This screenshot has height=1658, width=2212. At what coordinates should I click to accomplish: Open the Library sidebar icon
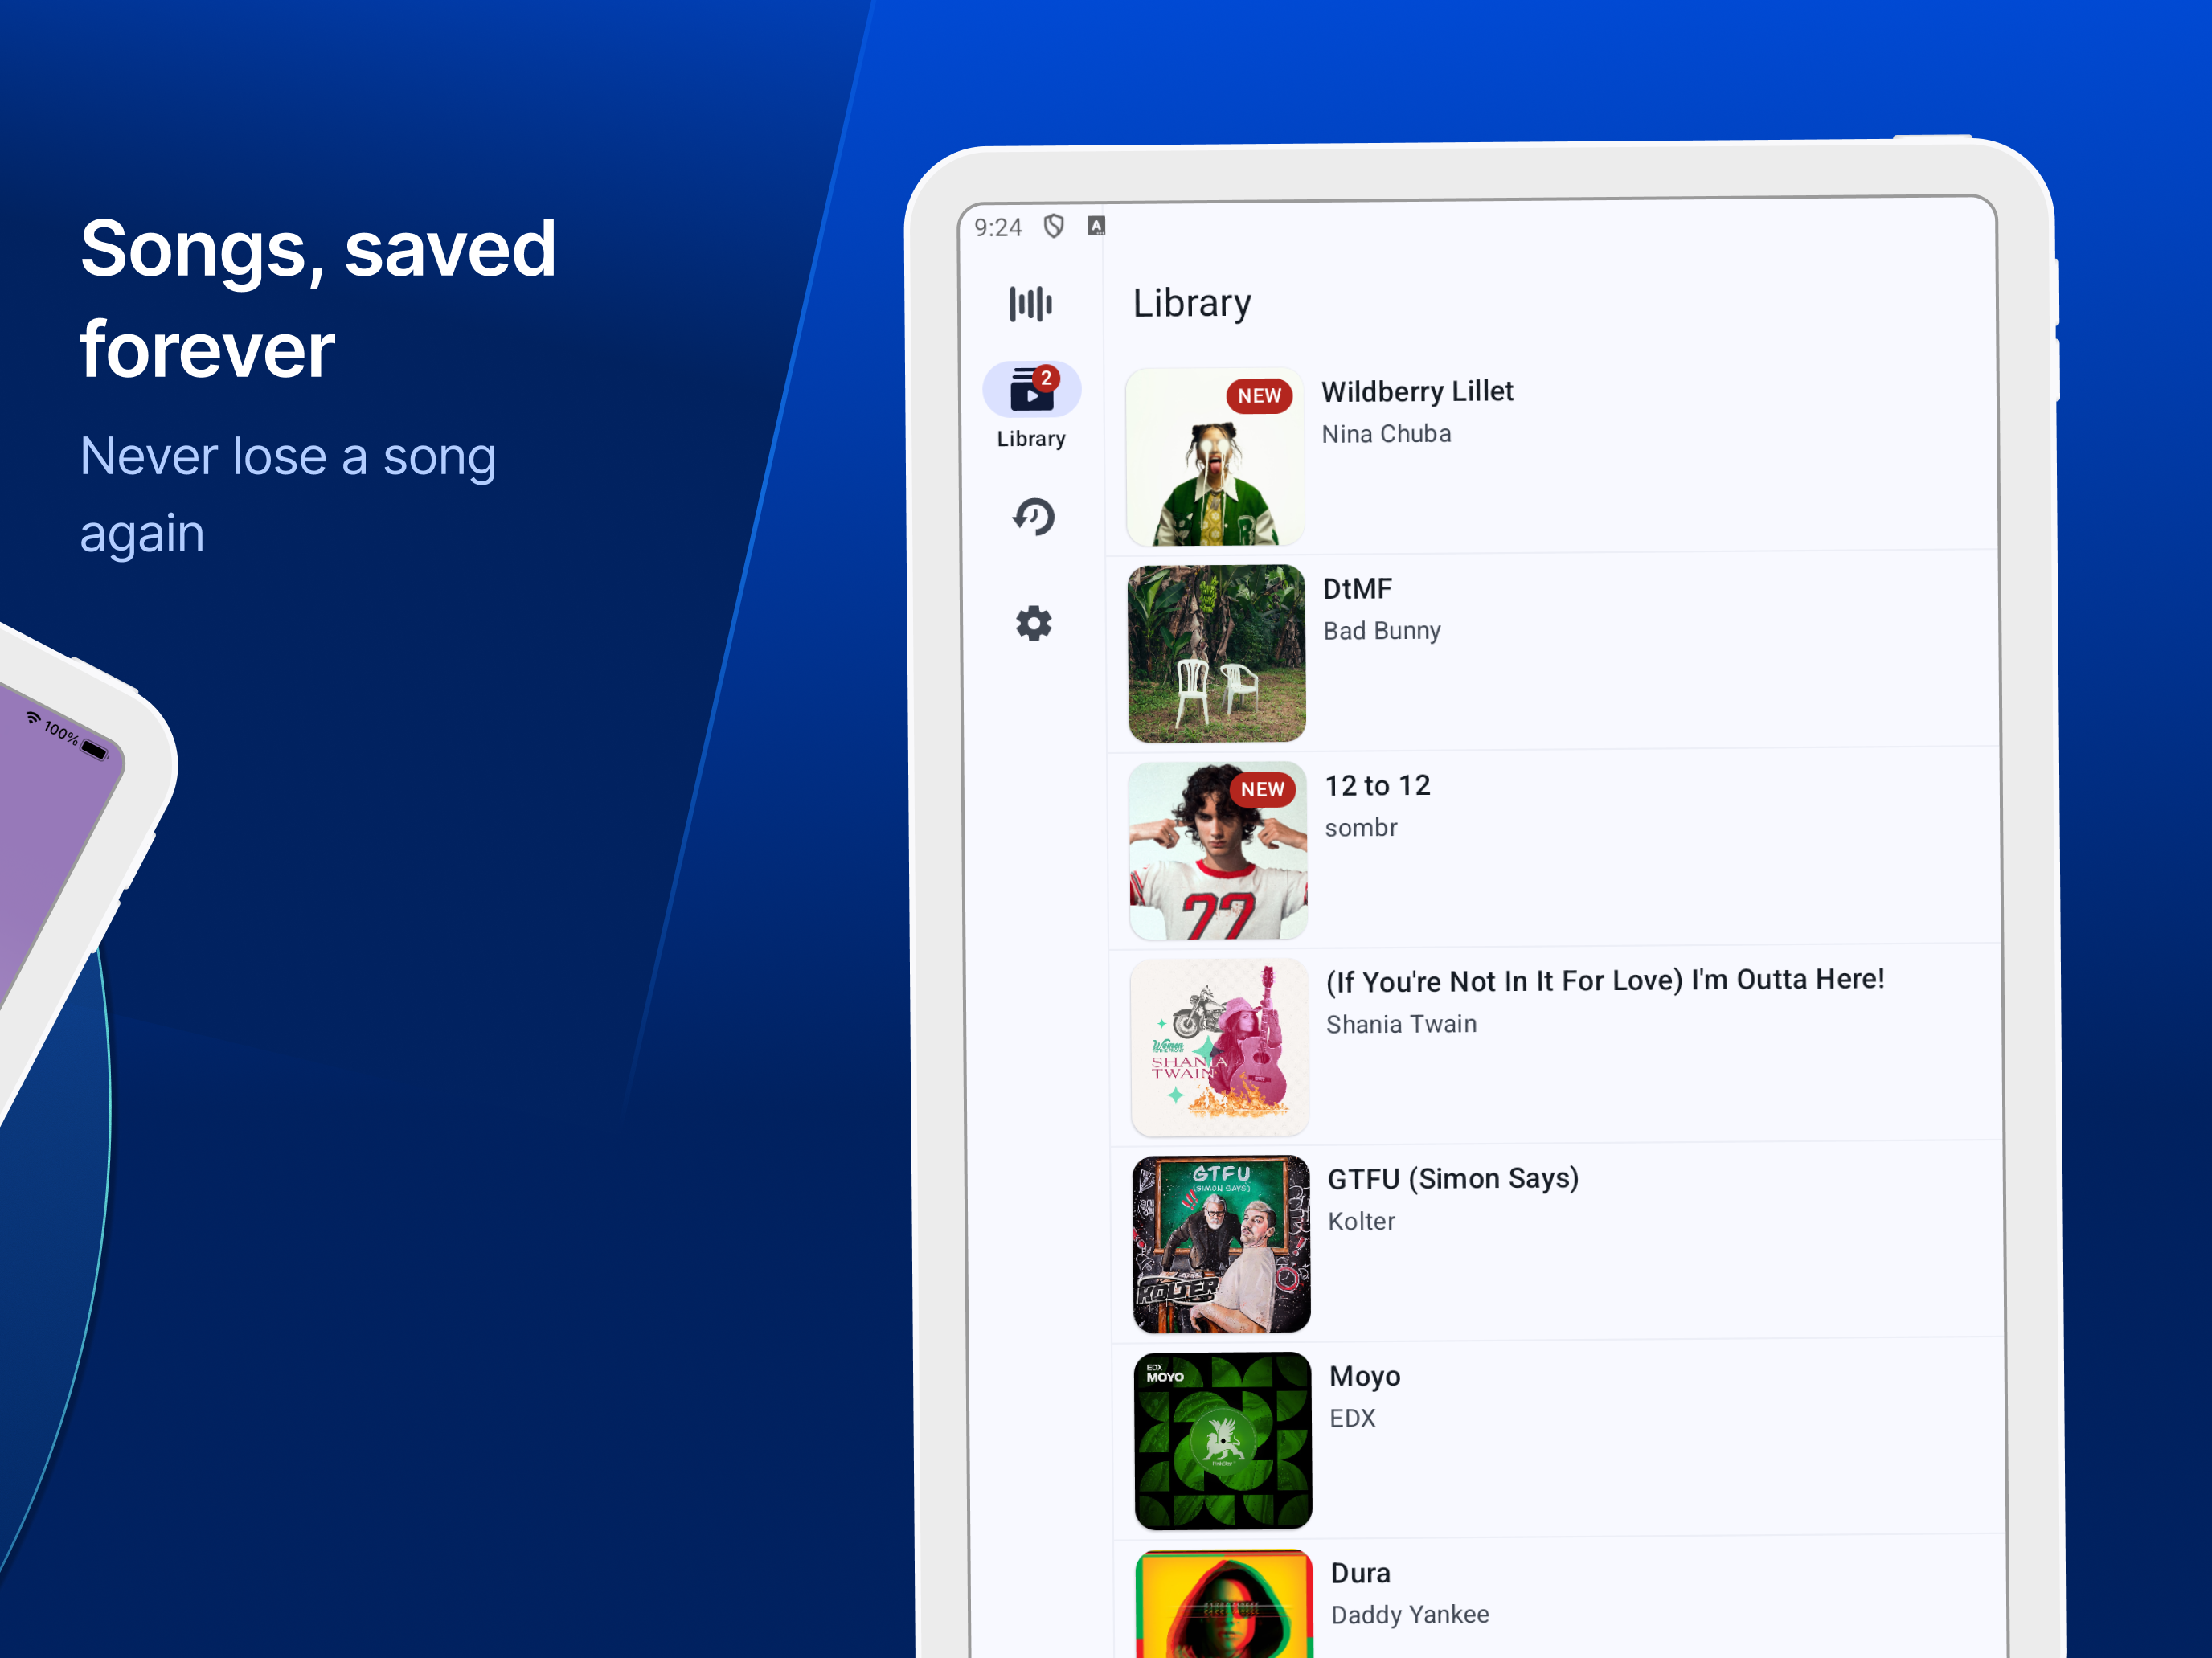(x=1030, y=390)
